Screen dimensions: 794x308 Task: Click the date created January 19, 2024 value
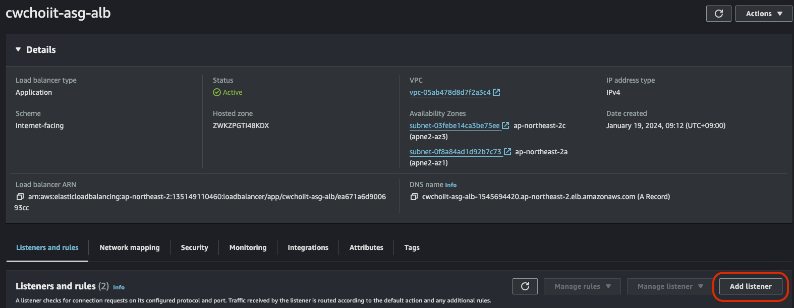pos(666,126)
